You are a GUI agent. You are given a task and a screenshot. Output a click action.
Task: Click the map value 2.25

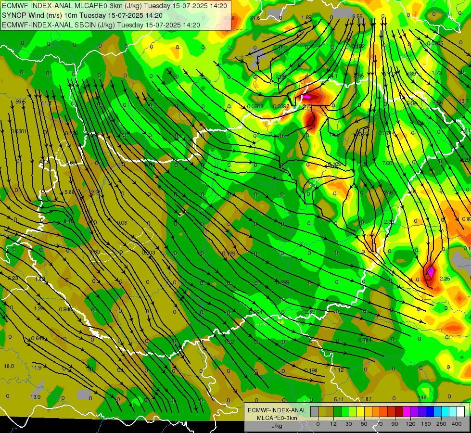pos(445,279)
